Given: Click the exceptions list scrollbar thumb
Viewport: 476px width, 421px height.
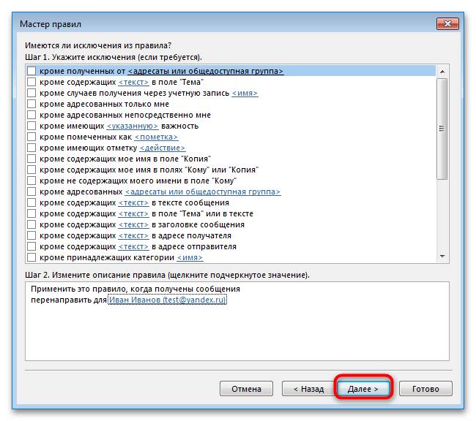Looking at the screenshot, I should click(x=442, y=129).
